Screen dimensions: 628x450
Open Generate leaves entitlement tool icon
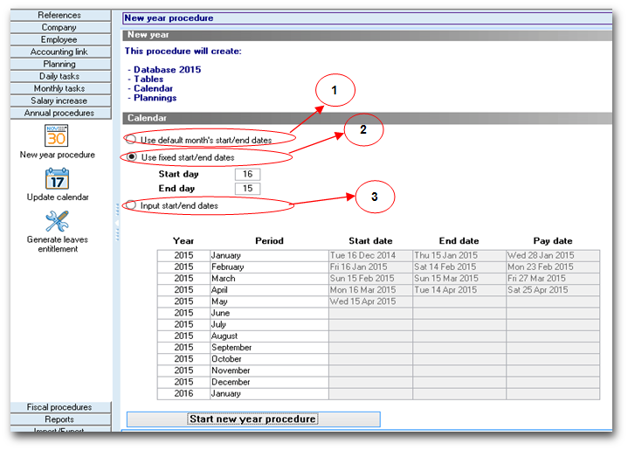(x=57, y=221)
